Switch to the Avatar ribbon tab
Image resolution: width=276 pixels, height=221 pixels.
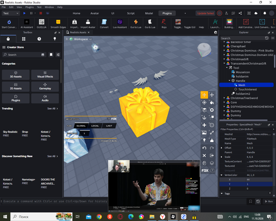(94, 13)
